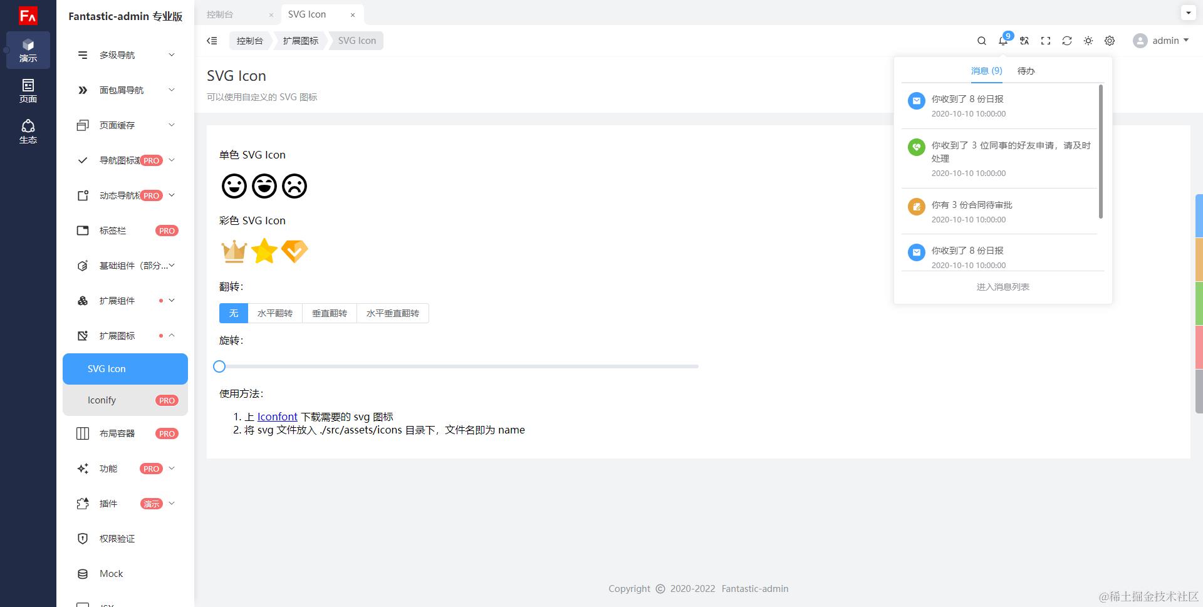1203x607 pixels.
Task: Click the notification panel scrollbar
Action: pyautogui.click(x=1101, y=152)
